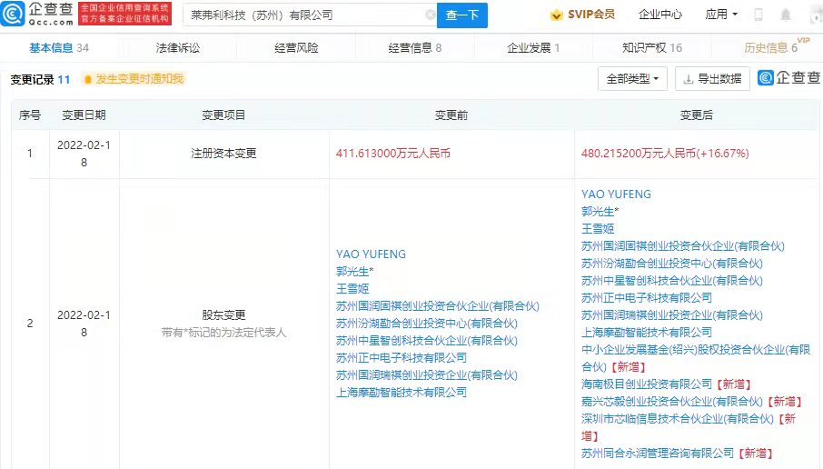823x469 pixels.
Task: Open 王雪姬 in 变更后 column
Action: (598, 229)
